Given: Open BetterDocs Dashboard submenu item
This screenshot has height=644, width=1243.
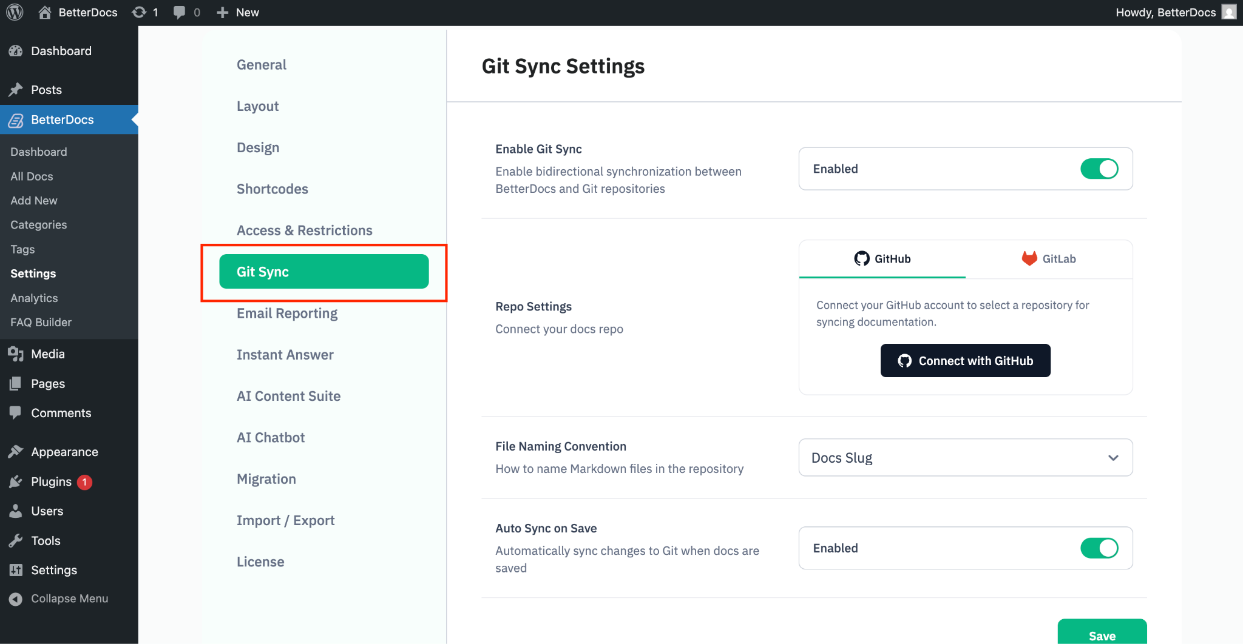Looking at the screenshot, I should 39,152.
